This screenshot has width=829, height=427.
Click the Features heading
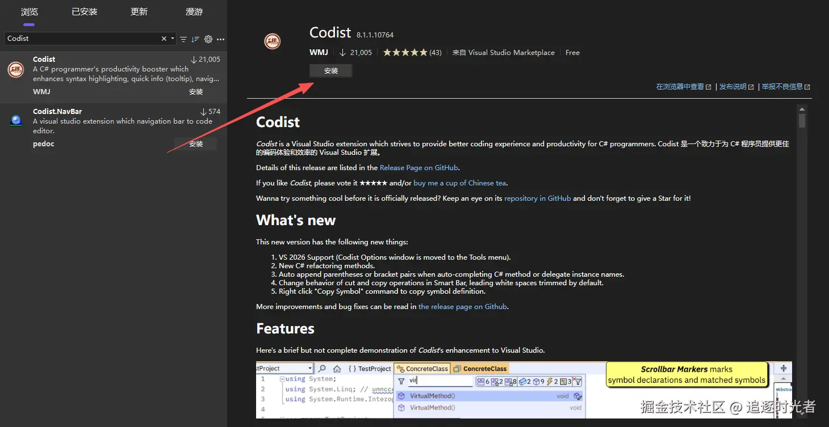pyautogui.click(x=285, y=329)
